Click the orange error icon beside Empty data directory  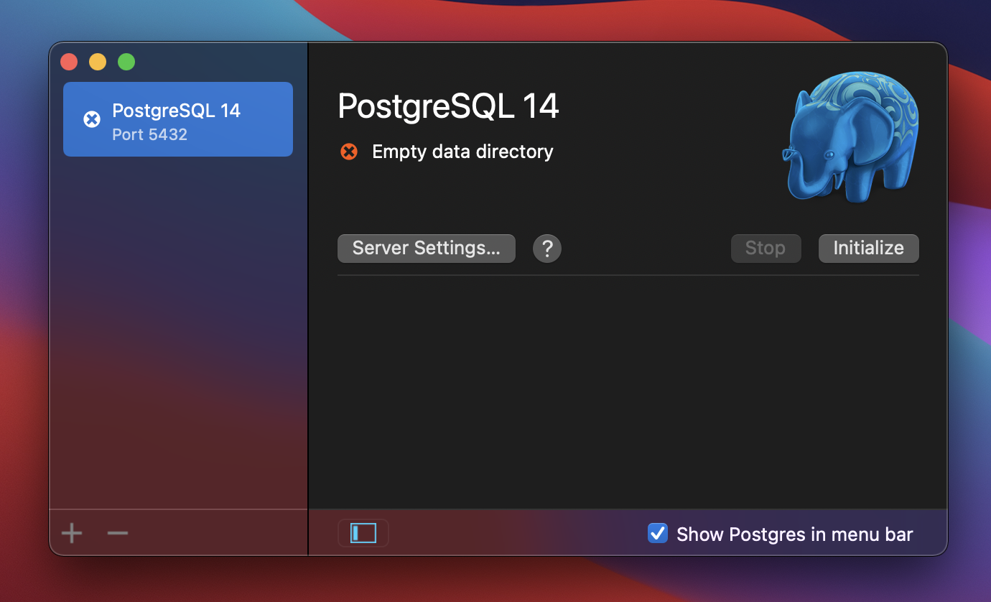pos(349,152)
